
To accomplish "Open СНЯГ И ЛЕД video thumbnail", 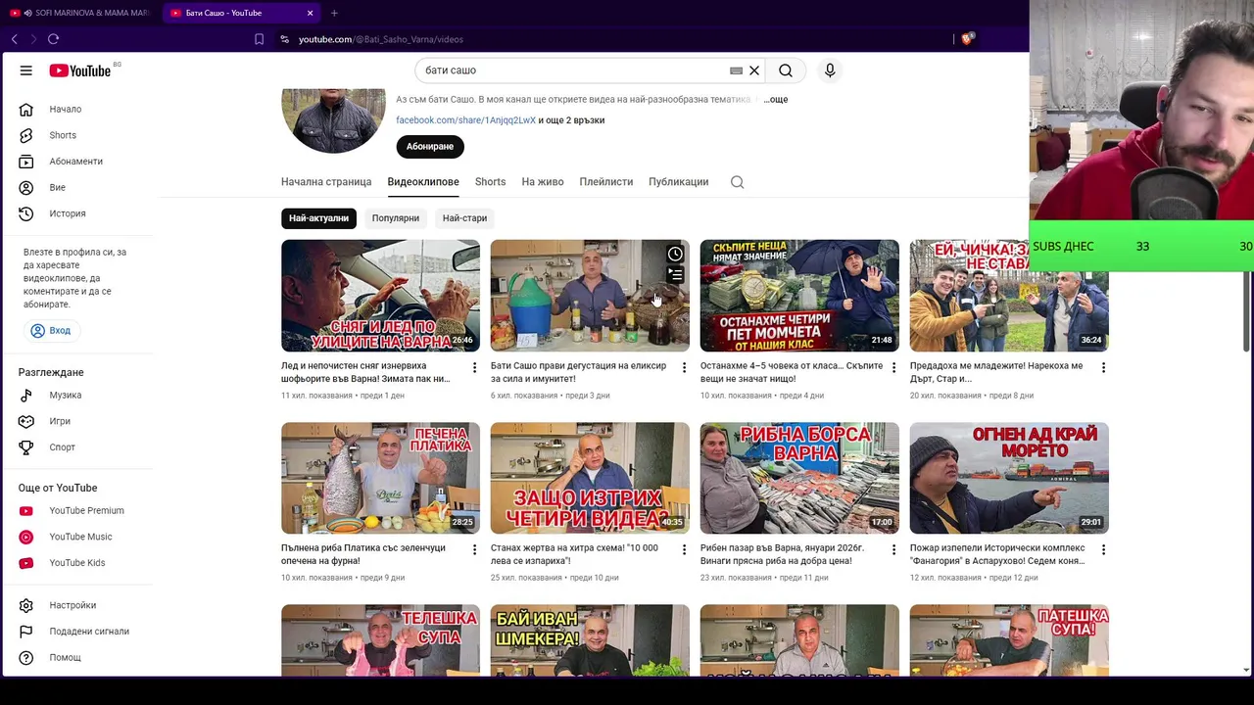I will click(380, 296).
